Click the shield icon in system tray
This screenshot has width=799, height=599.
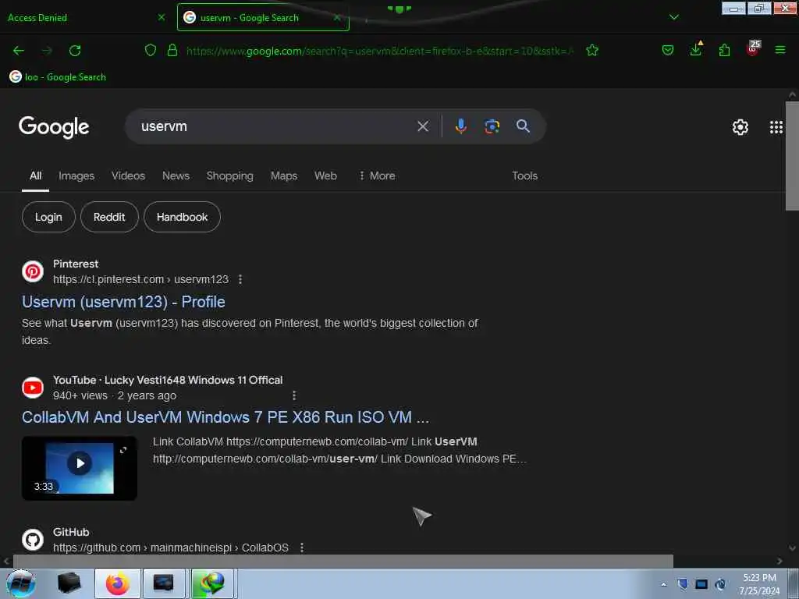point(683,584)
